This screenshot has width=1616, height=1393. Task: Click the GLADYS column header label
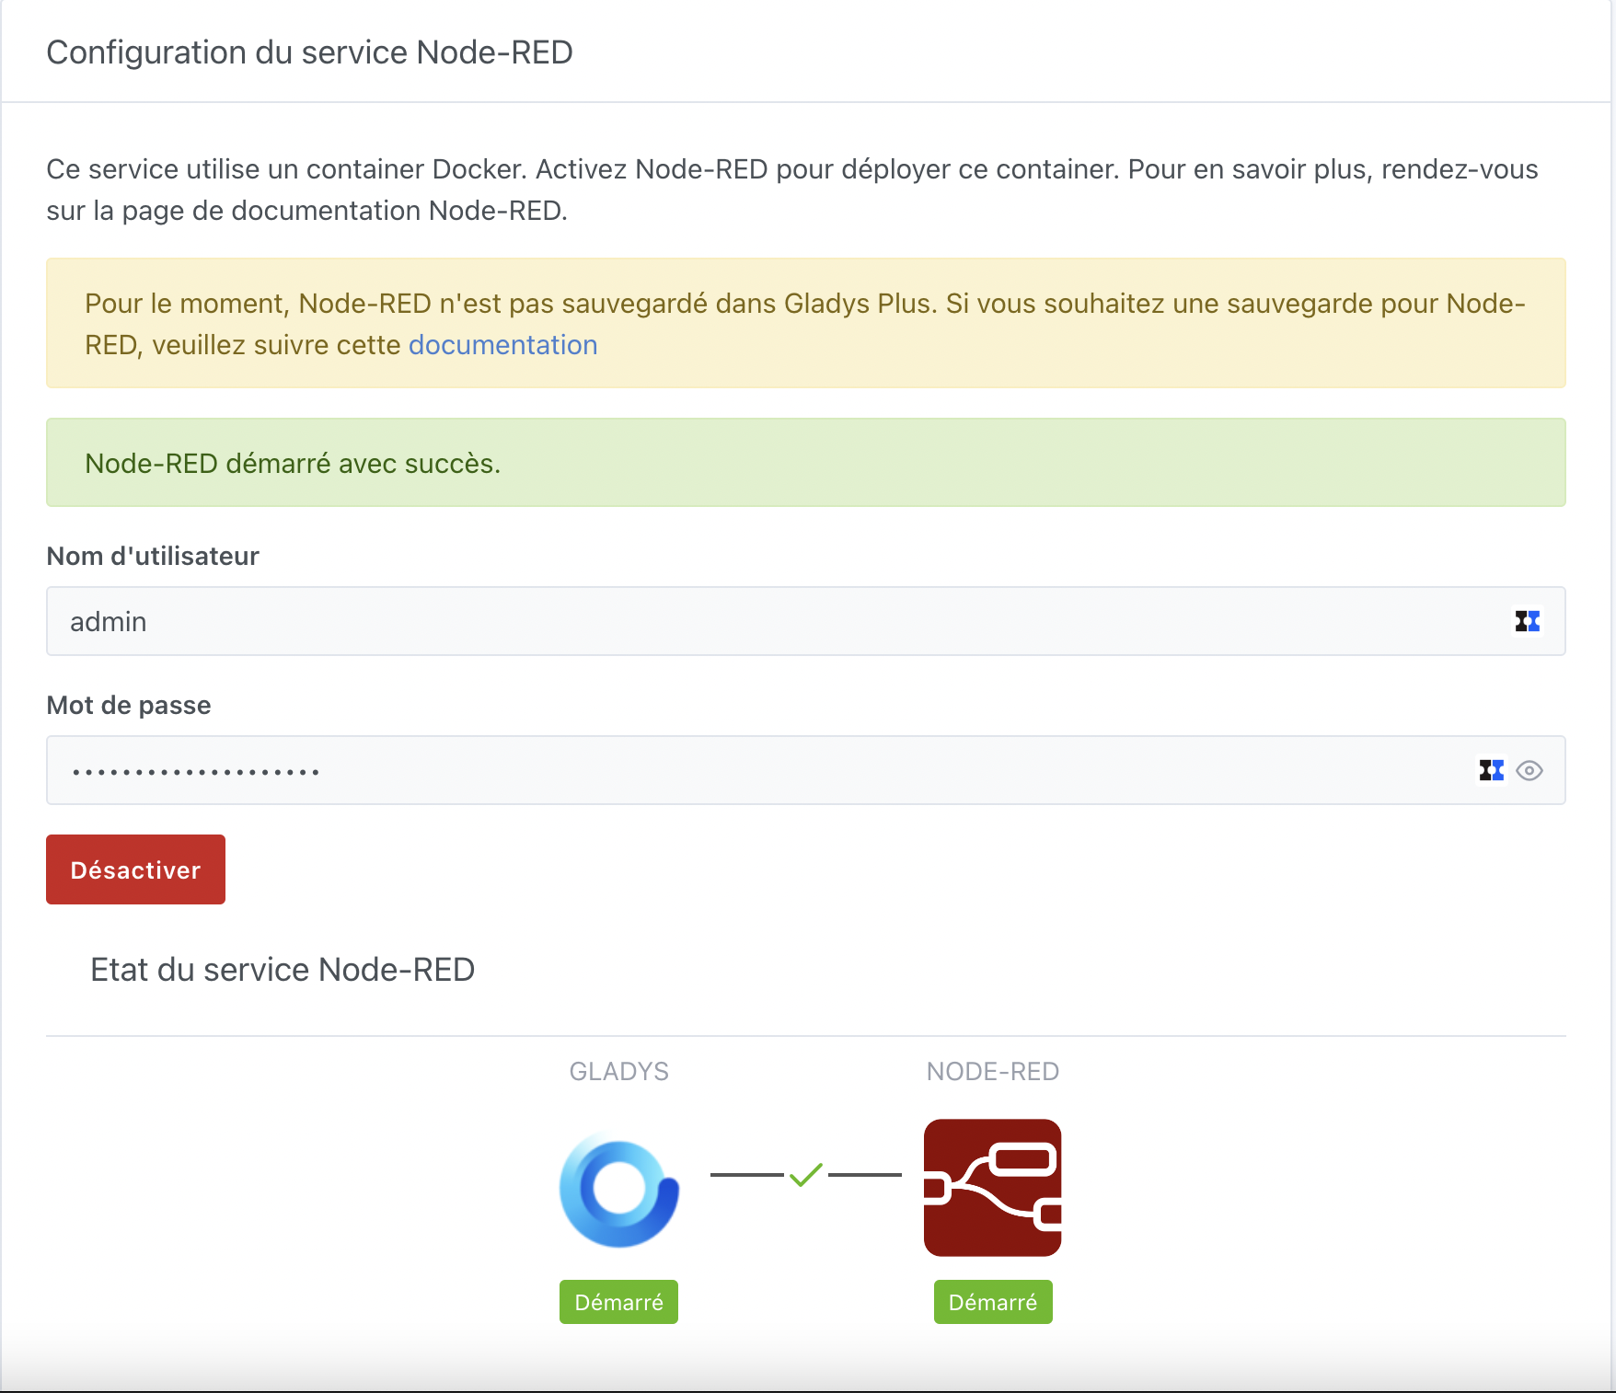[618, 1071]
